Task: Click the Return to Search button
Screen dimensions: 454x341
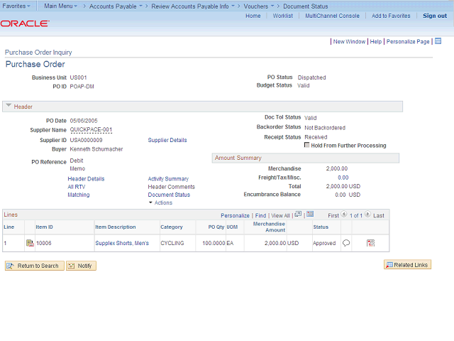Action: point(35,266)
